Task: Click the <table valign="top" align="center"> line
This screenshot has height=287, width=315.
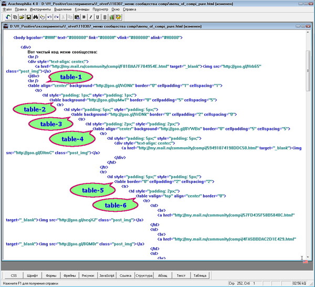Action: [x=181, y=196]
